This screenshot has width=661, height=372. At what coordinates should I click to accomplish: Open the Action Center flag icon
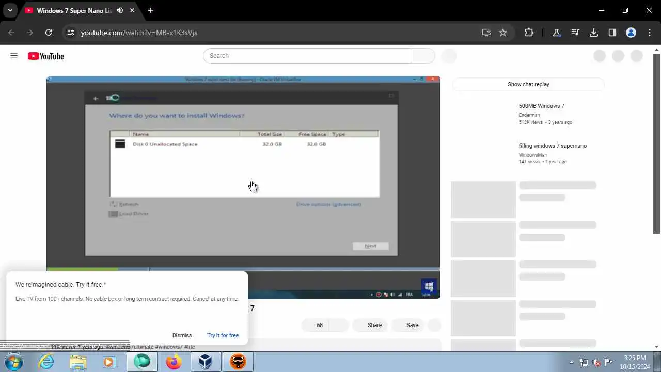608,362
